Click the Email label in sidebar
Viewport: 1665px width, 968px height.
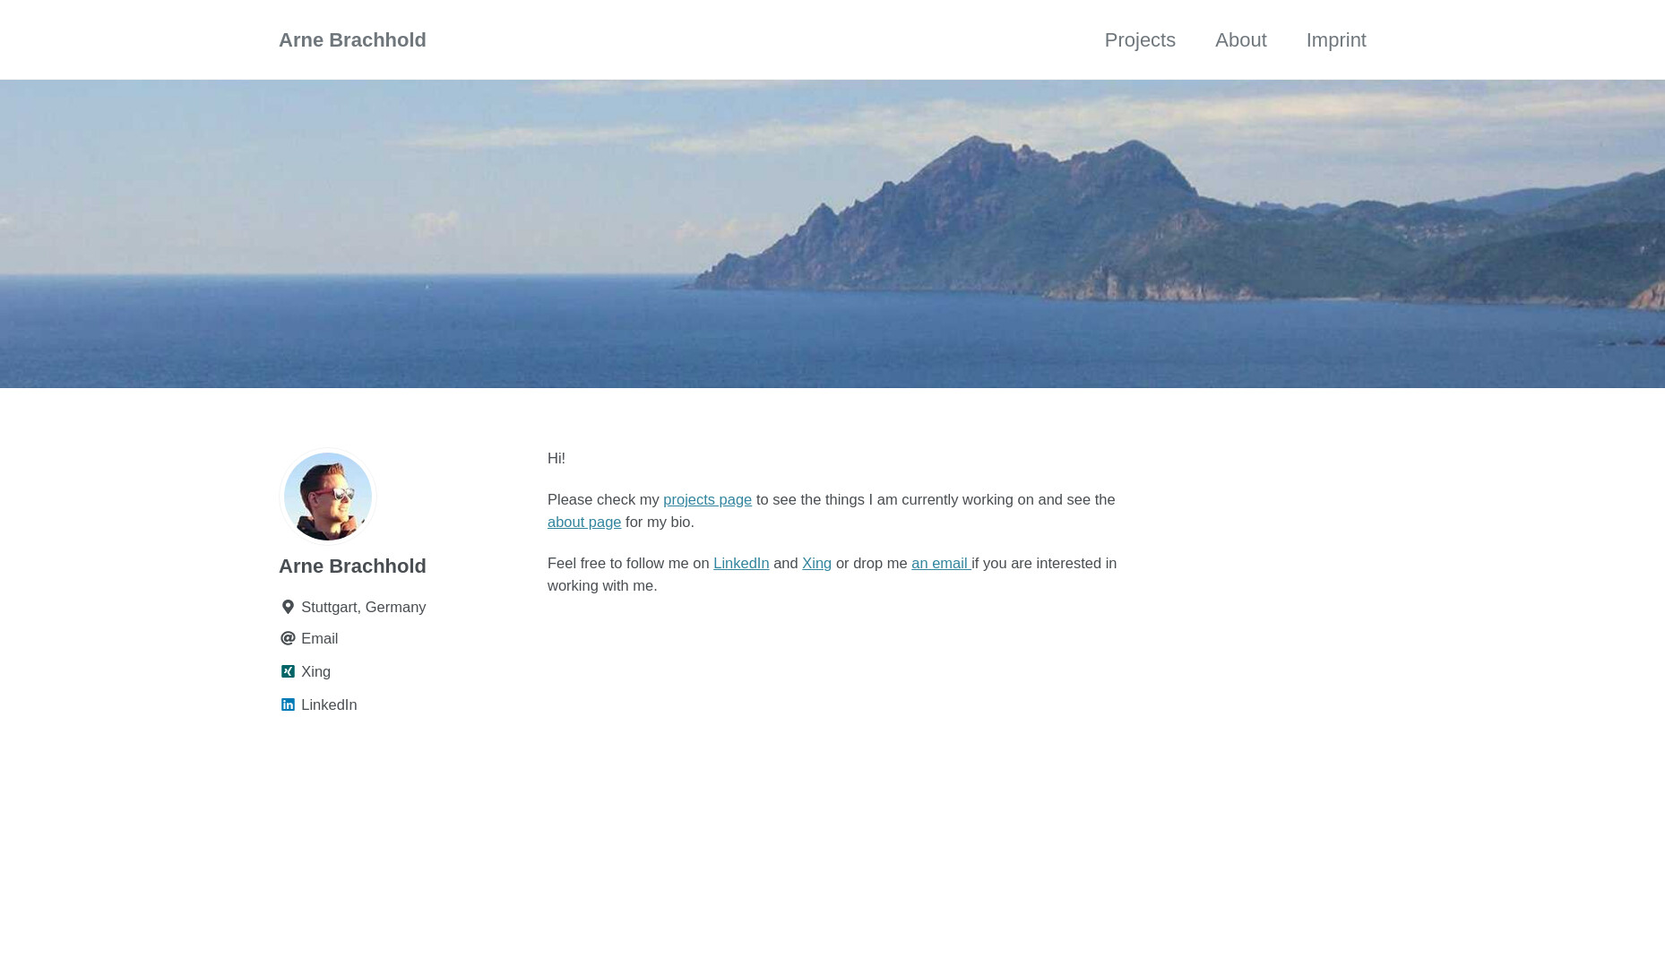pos(319,638)
